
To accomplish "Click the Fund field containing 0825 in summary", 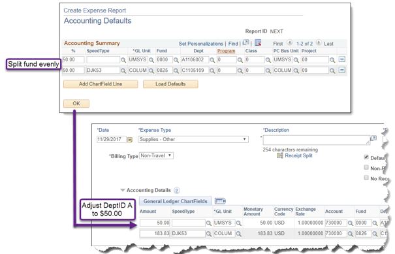I will [165, 71].
